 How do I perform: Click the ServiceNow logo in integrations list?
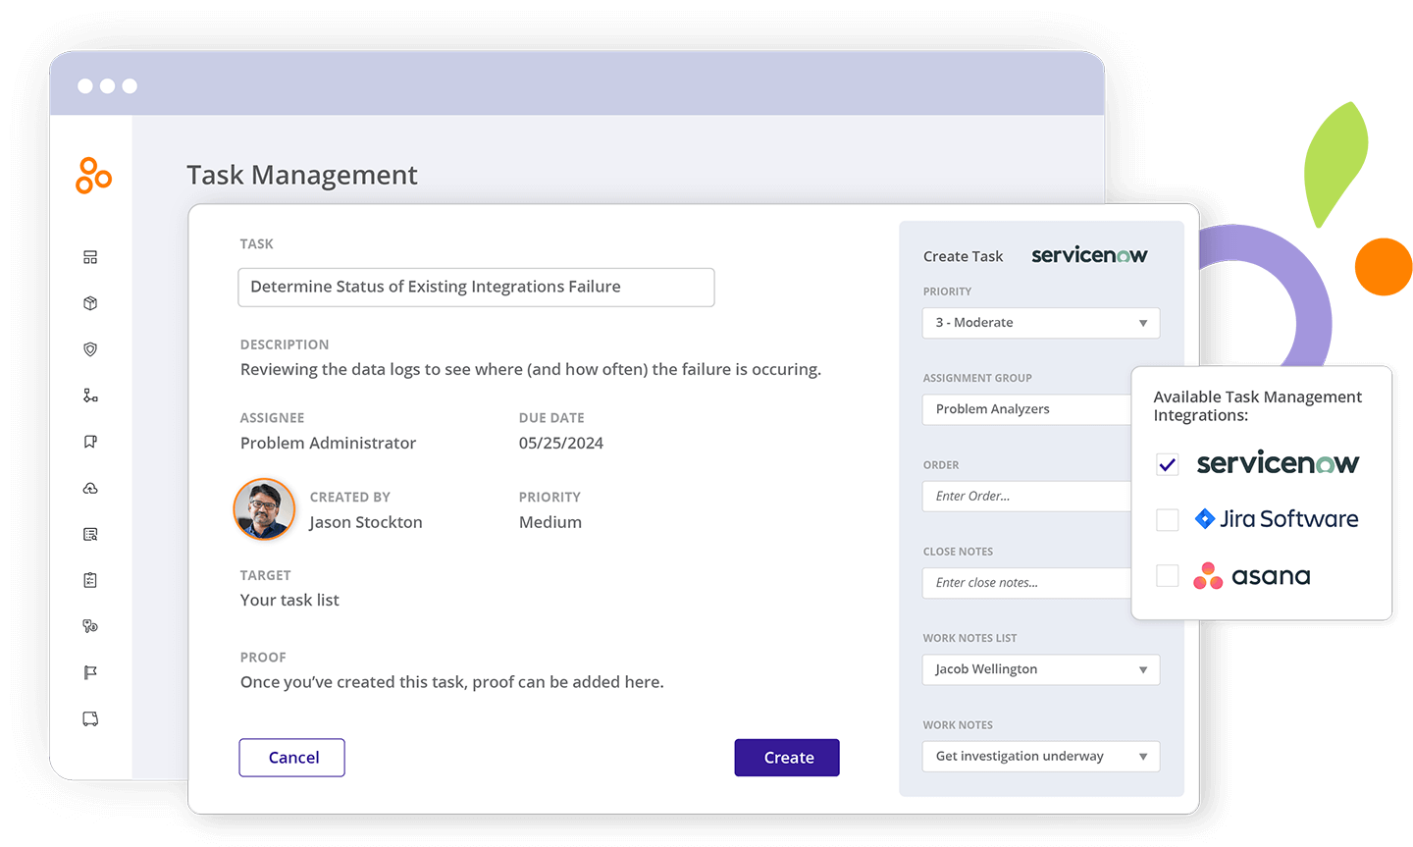(x=1278, y=462)
